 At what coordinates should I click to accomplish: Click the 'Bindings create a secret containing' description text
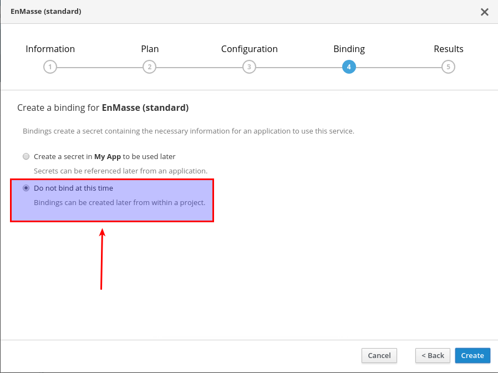coord(189,131)
